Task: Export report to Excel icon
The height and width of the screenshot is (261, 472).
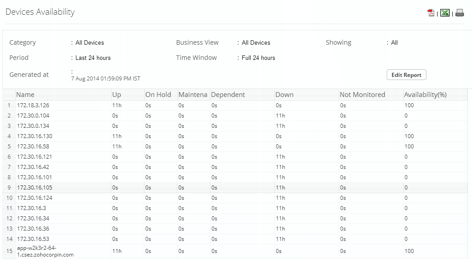Action: [445, 13]
